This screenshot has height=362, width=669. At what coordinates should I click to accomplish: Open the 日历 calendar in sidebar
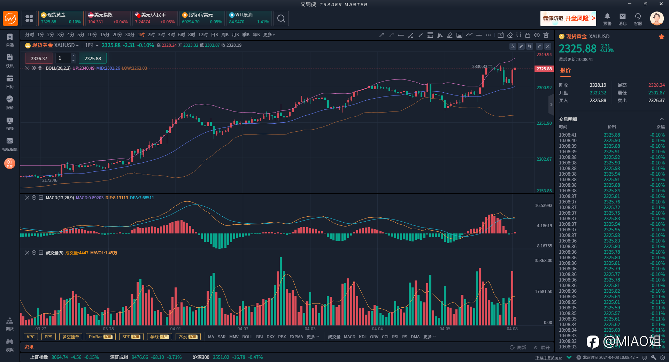(x=10, y=81)
